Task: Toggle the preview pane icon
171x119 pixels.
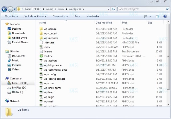Action: click(x=157, y=17)
